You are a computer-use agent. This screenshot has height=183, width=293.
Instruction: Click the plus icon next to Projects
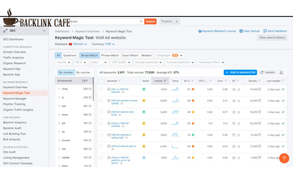coord(177,22)
